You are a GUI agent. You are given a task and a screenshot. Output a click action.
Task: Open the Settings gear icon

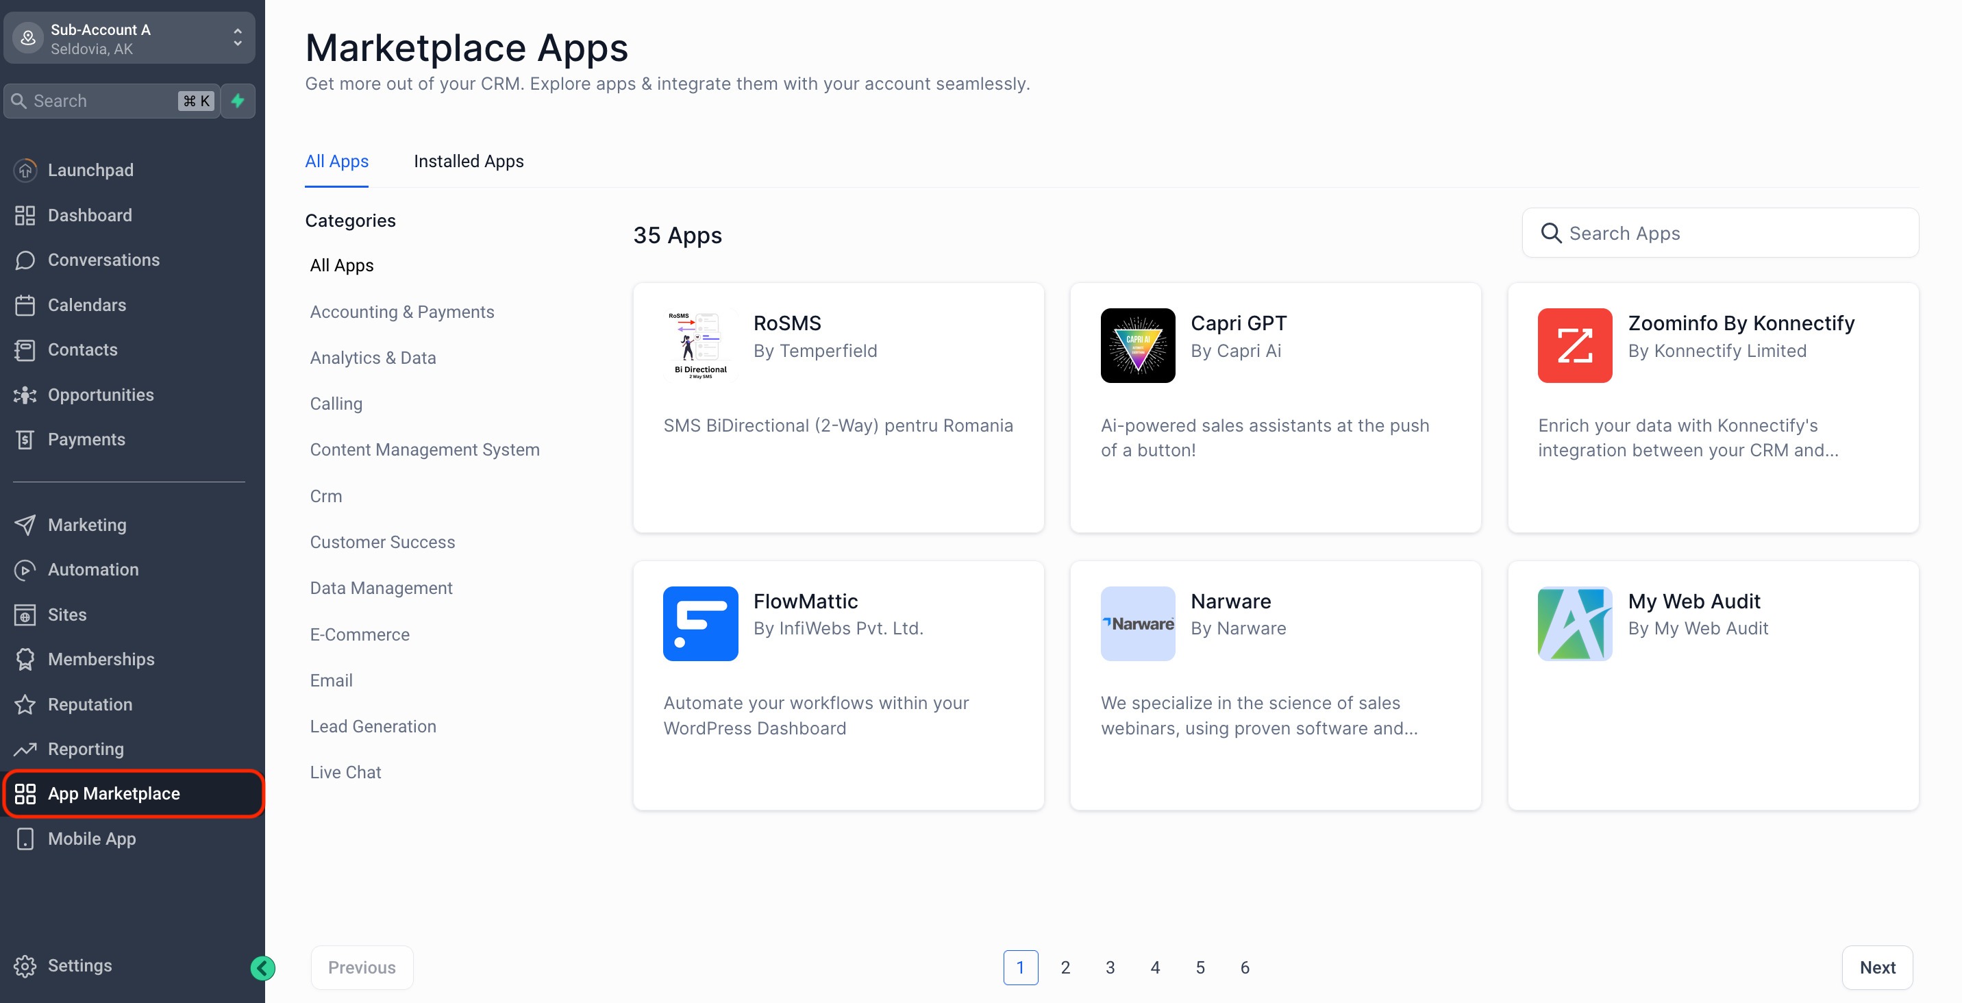click(x=25, y=965)
